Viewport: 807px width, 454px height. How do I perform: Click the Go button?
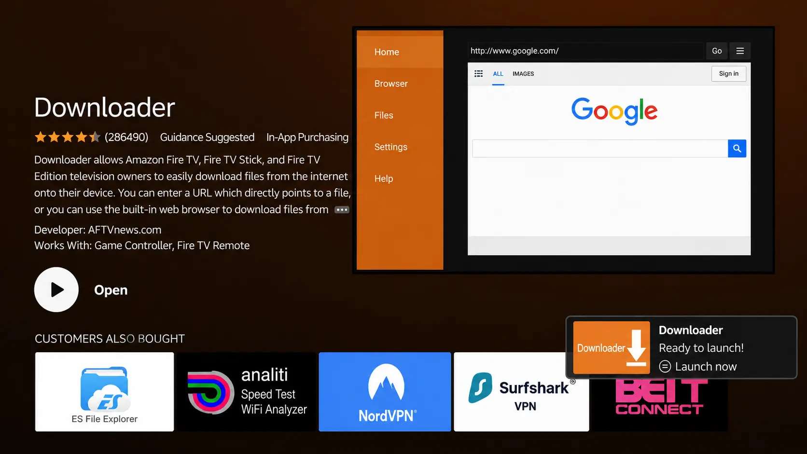[x=717, y=51]
